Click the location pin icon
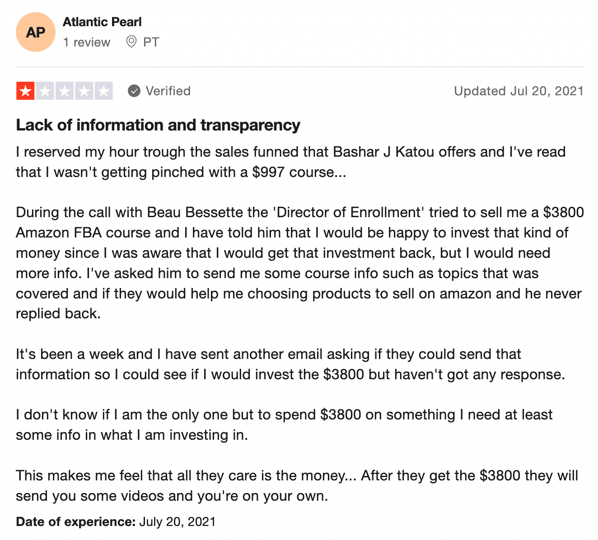Screen dimensions: 598x540 [x=131, y=42]
